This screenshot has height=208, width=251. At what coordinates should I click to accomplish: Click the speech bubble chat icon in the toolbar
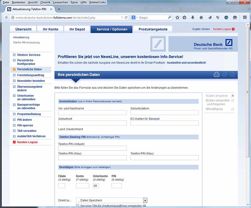click(235, 18)
